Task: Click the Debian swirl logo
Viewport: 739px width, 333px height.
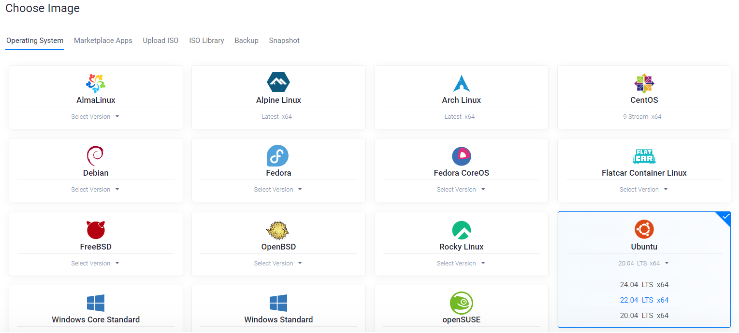Action: [x=95, y=156]
